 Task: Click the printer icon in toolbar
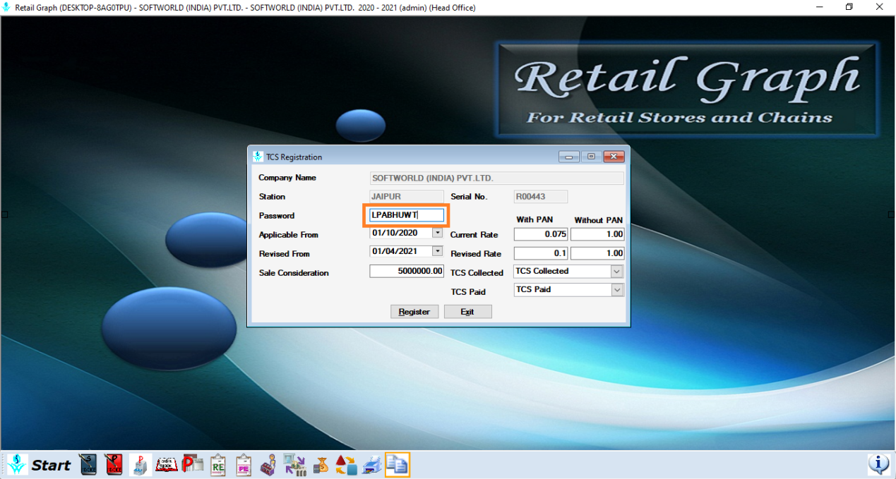372,464
